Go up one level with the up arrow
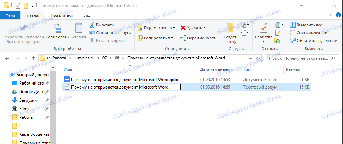Viewport: 343px width, 144px height. (x=34, y=58)
